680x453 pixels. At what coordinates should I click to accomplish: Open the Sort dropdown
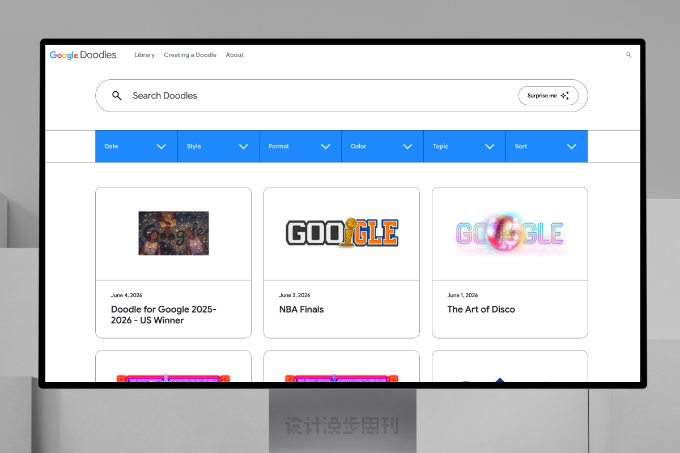547,146
